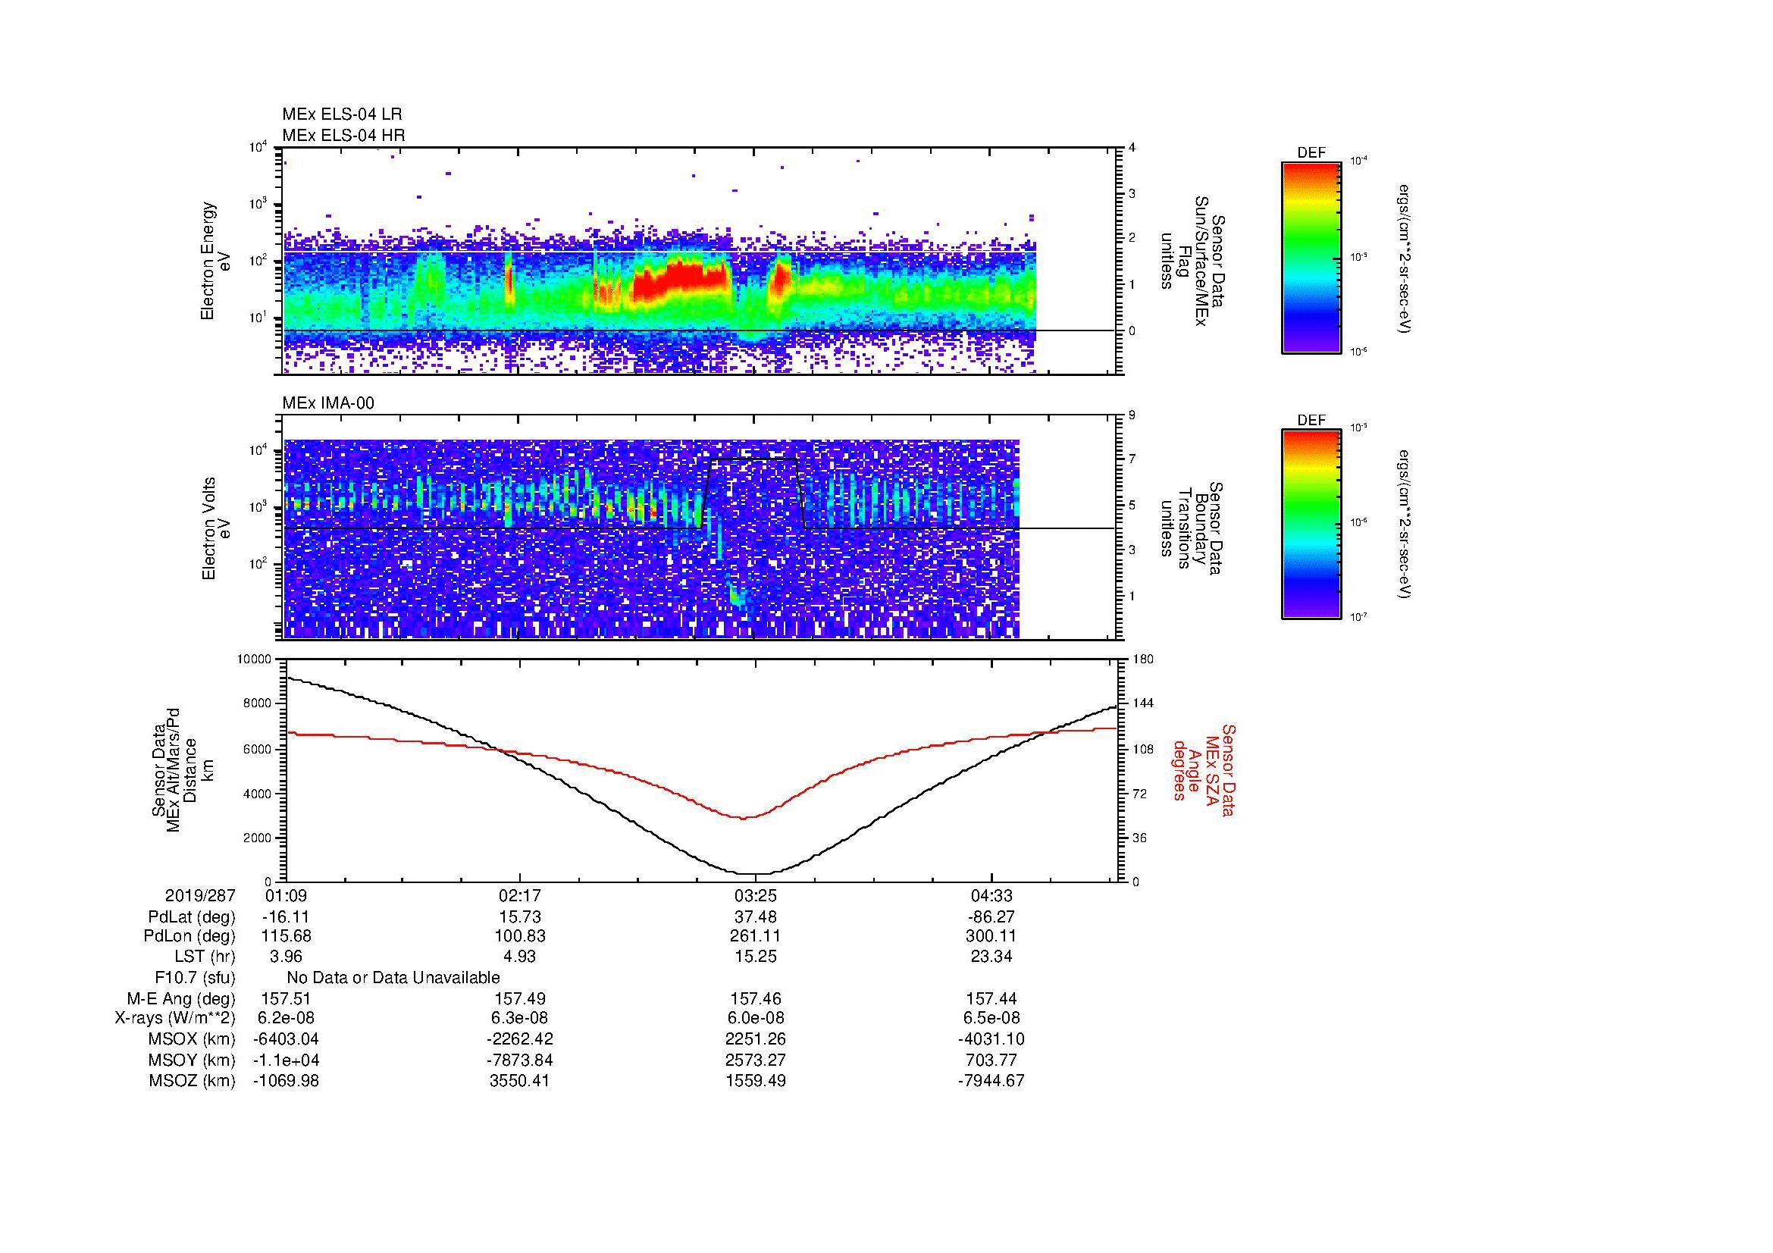Click X-rays value 6.5e-08
The image size is (1773, 1253).
[991, 1018]
